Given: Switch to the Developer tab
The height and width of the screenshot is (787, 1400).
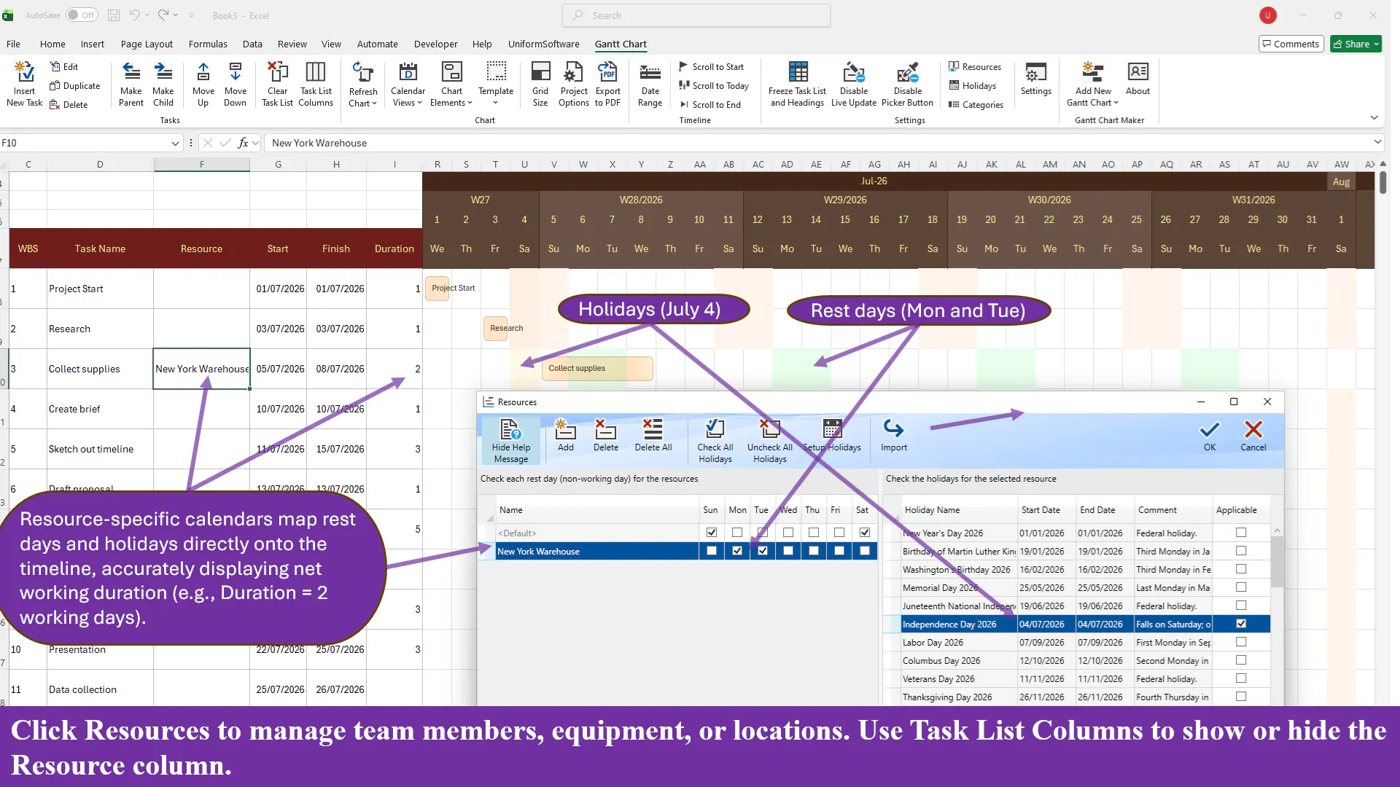Looking at the screenshot, I should coord(435,44).
